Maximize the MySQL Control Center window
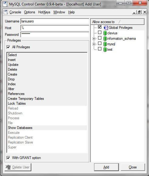This screenshot has height=176, width=149. click(x=129, y=3)
